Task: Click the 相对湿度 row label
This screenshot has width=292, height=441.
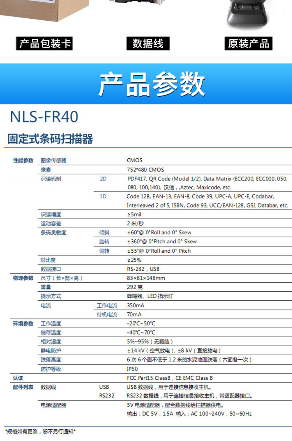Action: (x=51, y=342)
